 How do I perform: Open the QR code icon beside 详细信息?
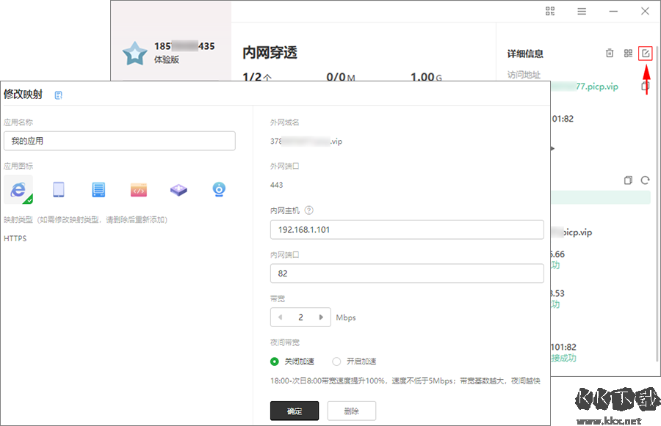[x=628, y=54]
